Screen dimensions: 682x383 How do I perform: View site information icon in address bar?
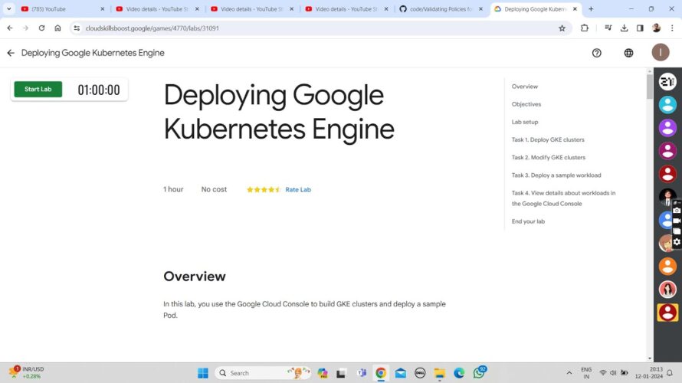click(77, 28)
